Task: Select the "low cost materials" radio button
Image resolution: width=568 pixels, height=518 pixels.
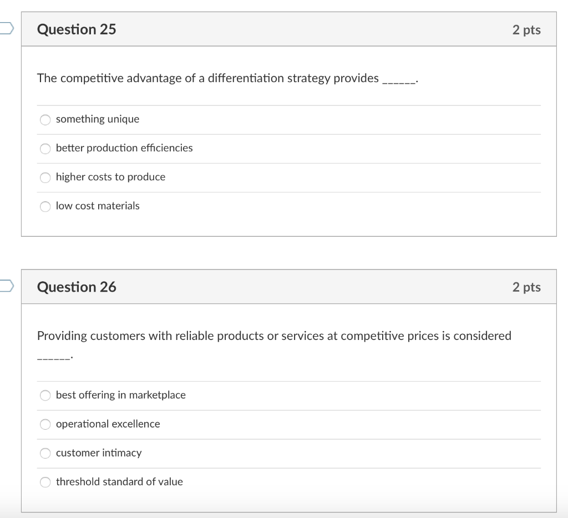Action: click(x=45, y=206)
